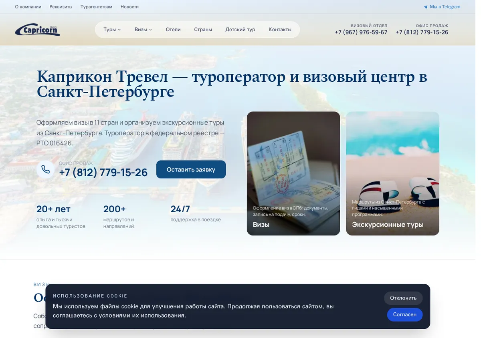This screenshot has width=481, height=338.
Task: Open the Новости link
Action: pos(129,7)
